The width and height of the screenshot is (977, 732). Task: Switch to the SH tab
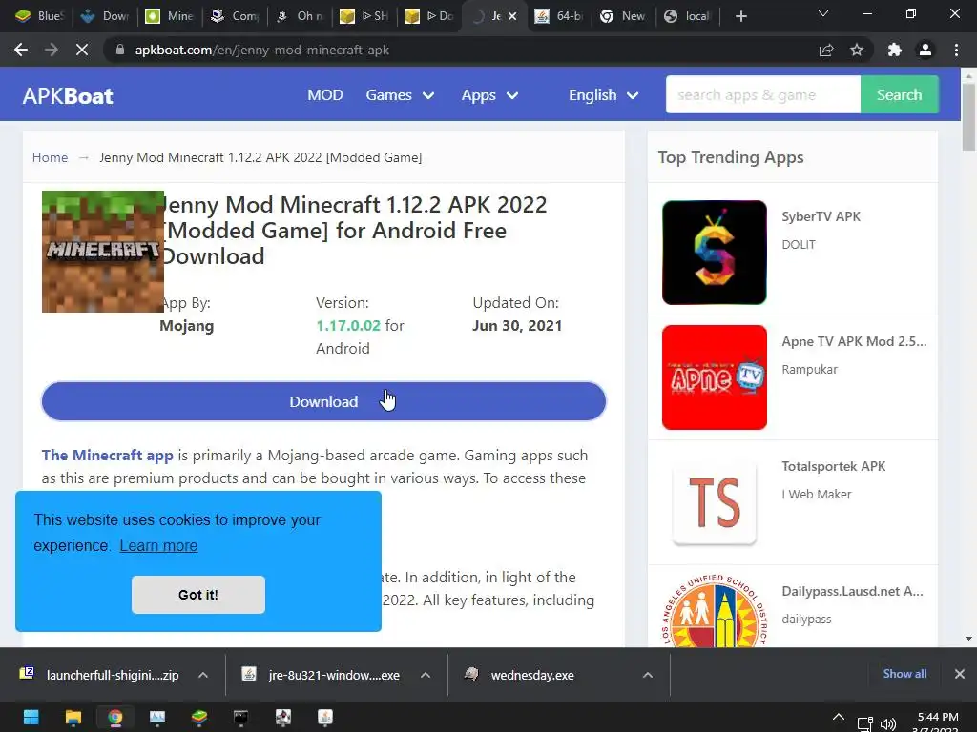point(364,16)
